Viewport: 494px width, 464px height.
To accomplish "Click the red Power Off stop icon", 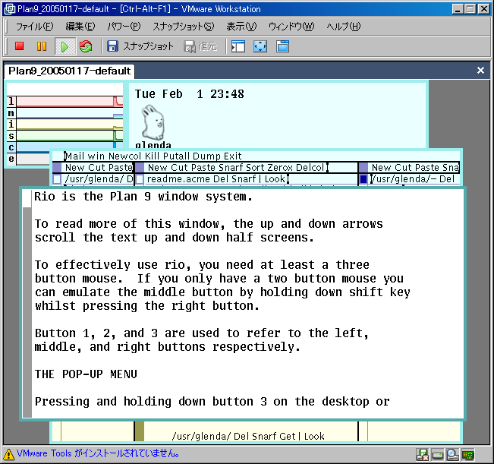I will tap(20, 46).
